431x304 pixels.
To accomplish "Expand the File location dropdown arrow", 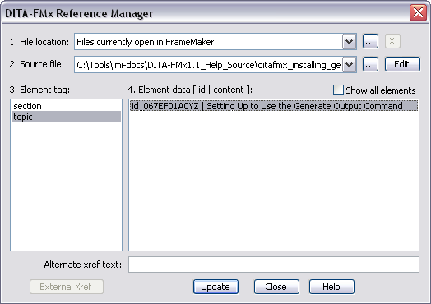I will (349, 42).
